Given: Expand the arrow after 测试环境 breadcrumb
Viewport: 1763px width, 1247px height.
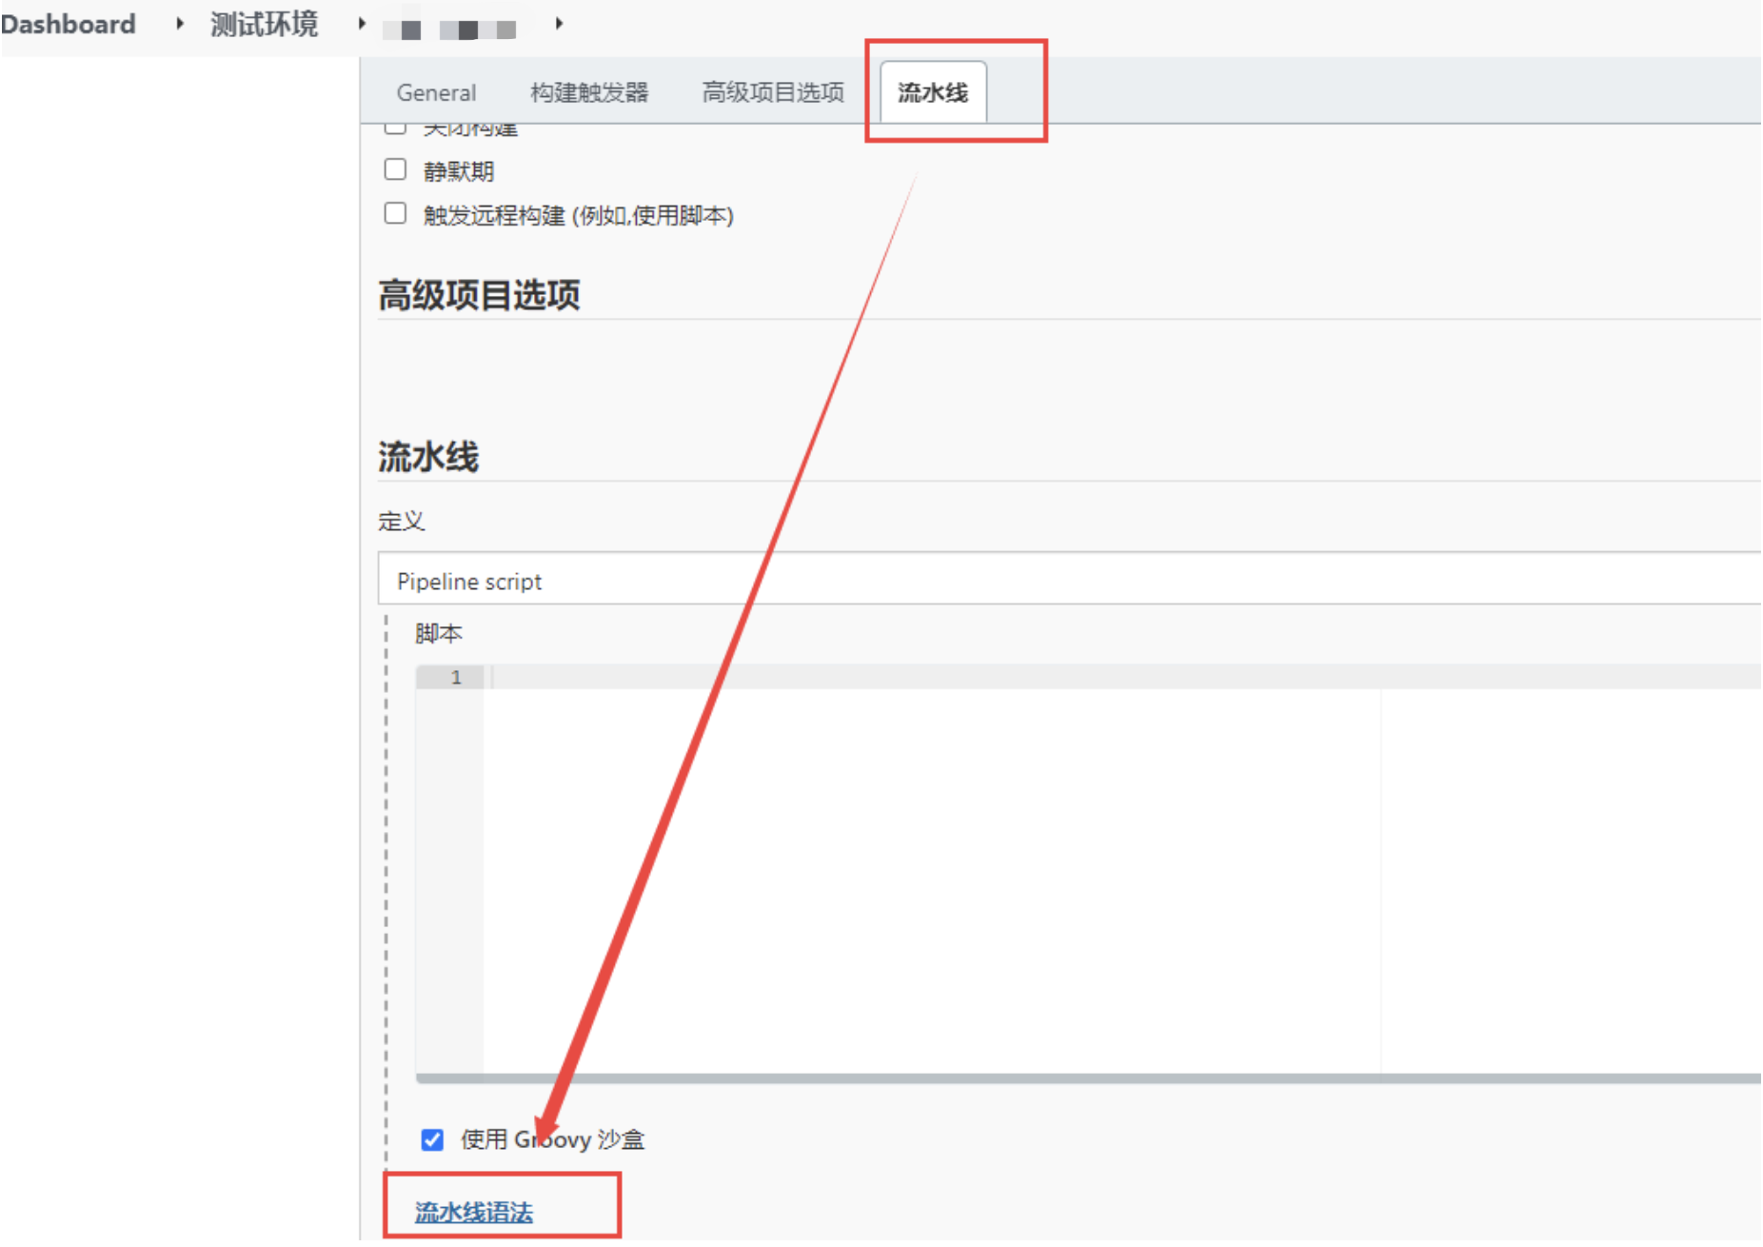Looking at the screenshot, I should click(x=362, y=24).
